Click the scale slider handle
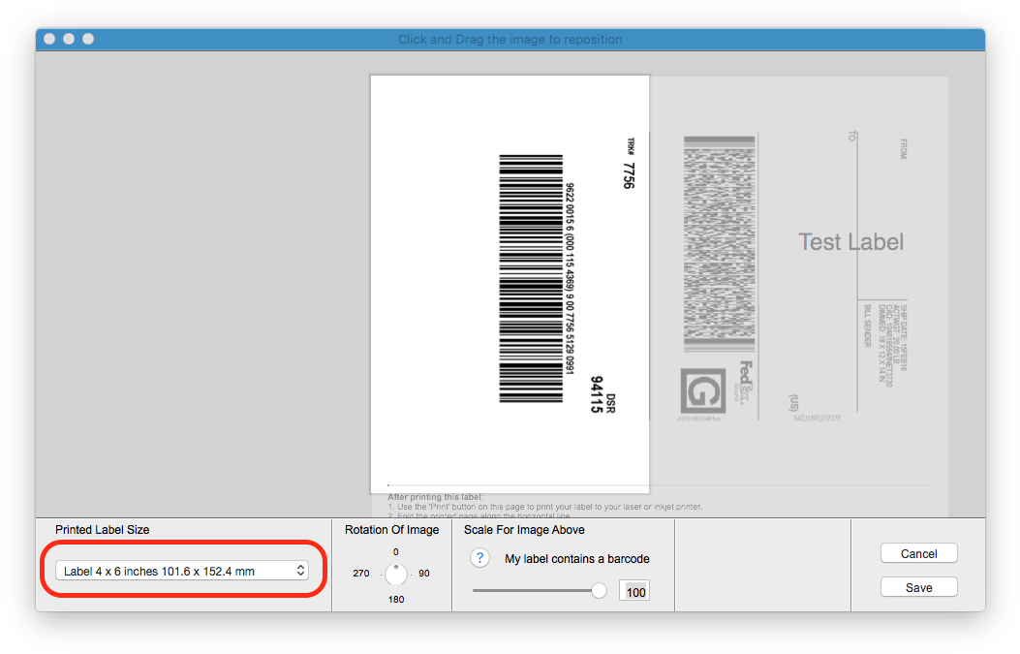The image size is (1020, 654). point(599,590)
